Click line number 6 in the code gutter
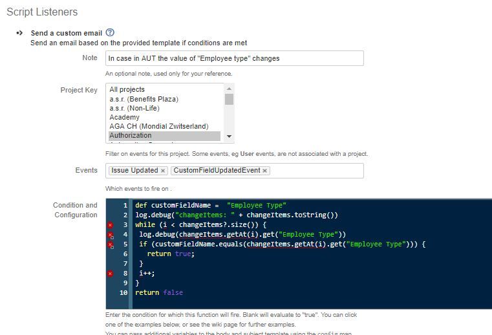 click(x=125, y=254)
